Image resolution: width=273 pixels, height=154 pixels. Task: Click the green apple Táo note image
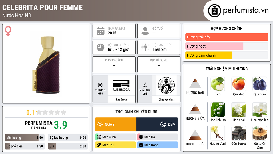pyautogui.click(x=218, y=84)
